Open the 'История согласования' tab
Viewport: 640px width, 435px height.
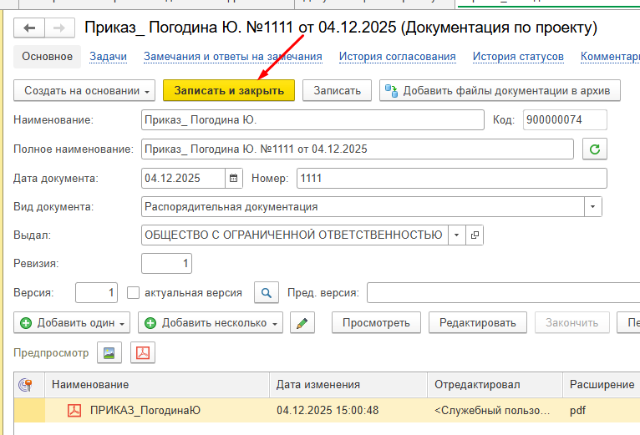point(397,57)
